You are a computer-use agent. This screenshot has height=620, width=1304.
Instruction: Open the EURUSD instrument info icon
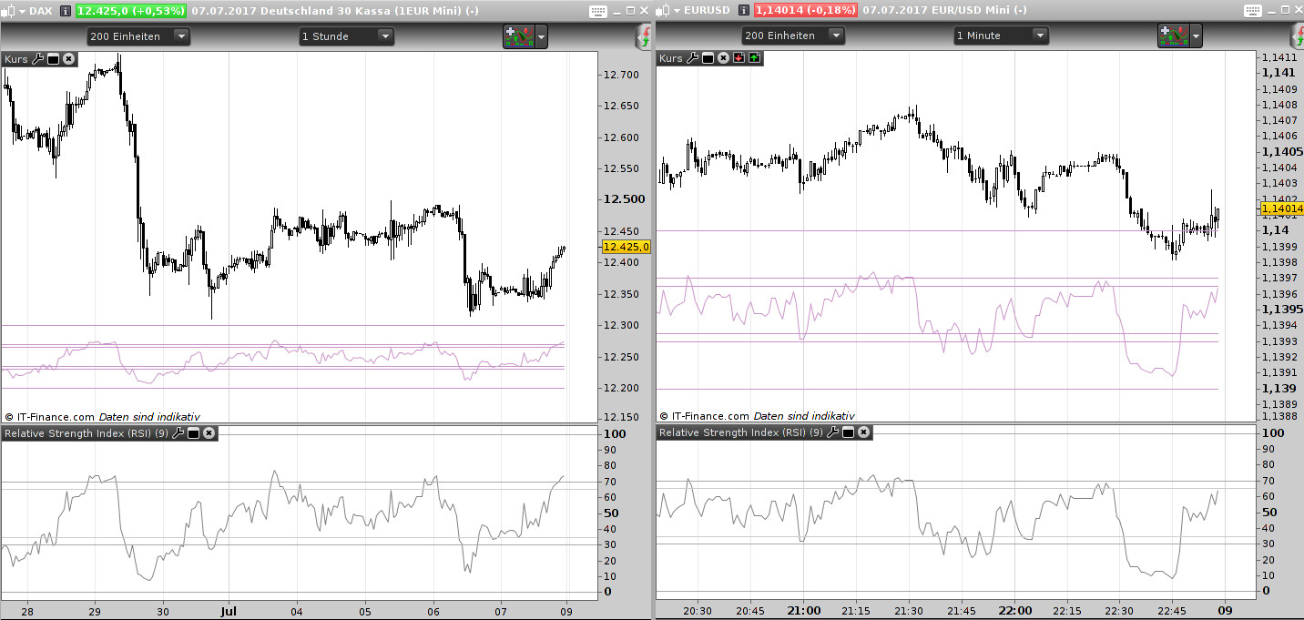[x=744, y=11]
